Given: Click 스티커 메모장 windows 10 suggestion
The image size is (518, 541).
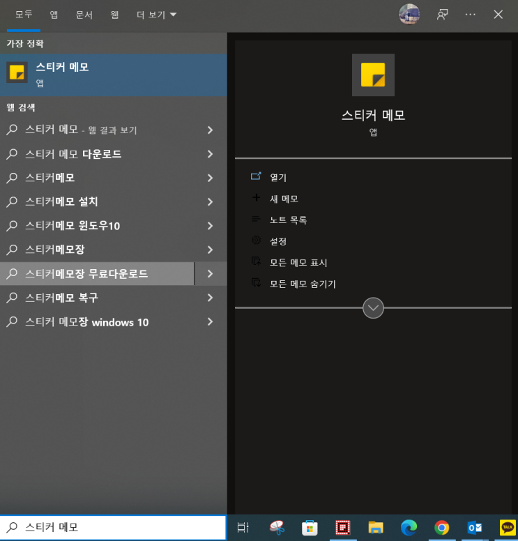Looking at the screenshot, I should 98,321.
